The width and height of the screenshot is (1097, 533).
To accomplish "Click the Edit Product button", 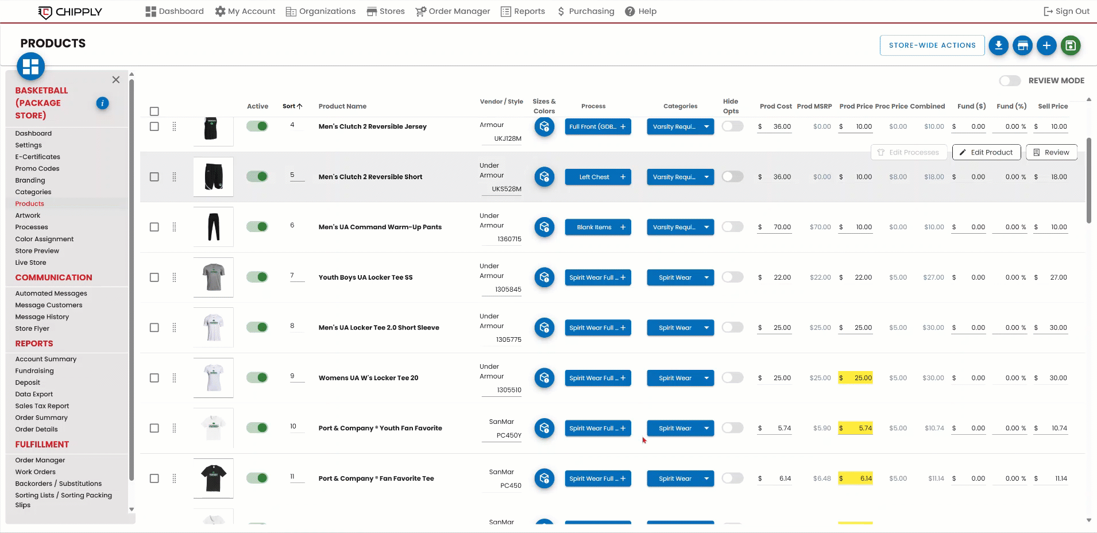I will point(986,152).
